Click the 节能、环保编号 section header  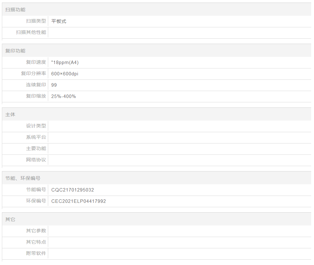(x=23, y=178)
